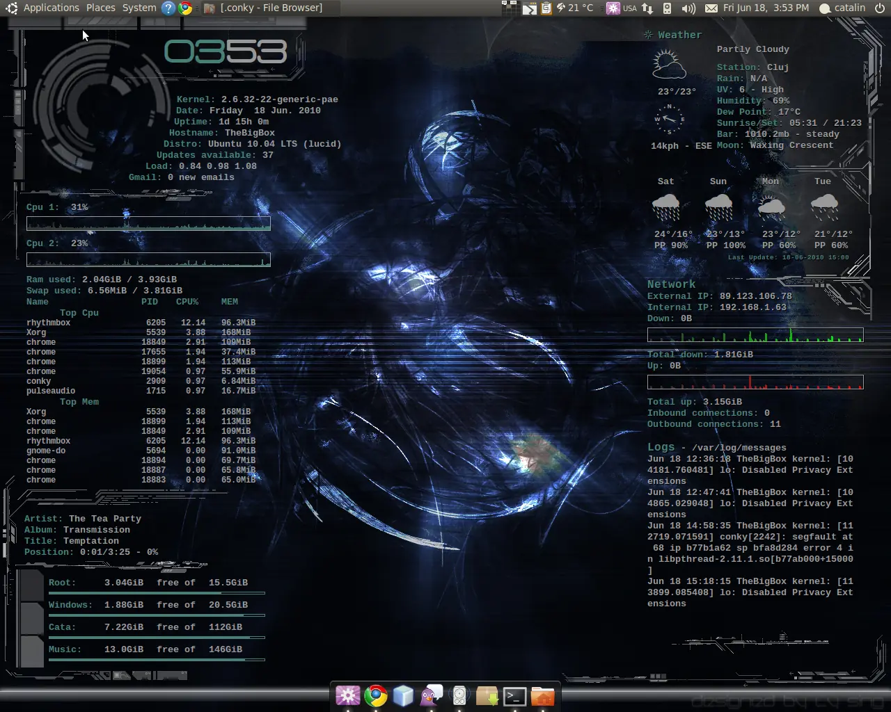Open Pidgin messenger from the dock
This screenshot has width=891, height=712.
tap(431, 695)
